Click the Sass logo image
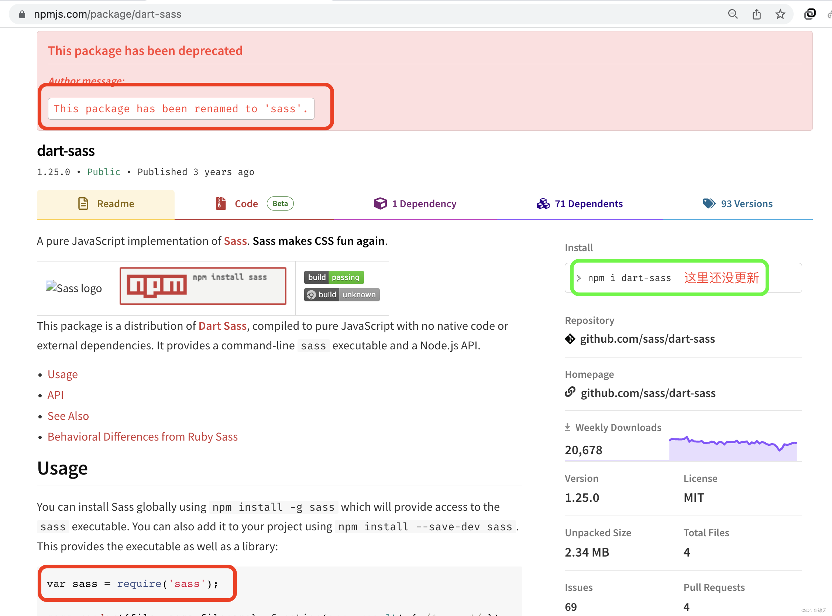The height and width of the screenshot is (616, 832). tap(73, 288)
